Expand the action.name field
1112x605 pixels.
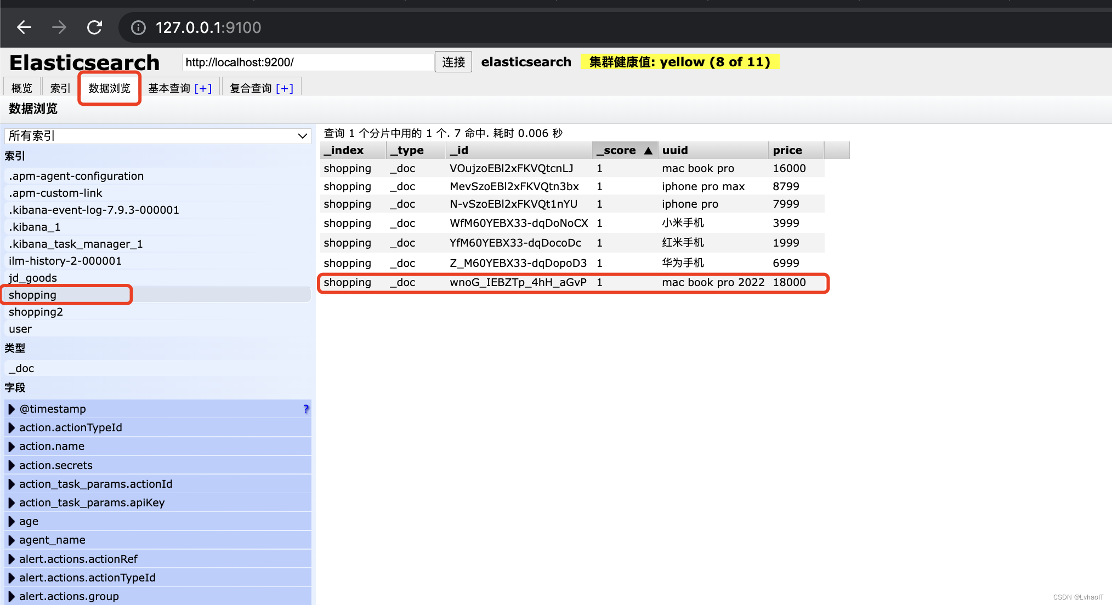(x=12, y=446)
